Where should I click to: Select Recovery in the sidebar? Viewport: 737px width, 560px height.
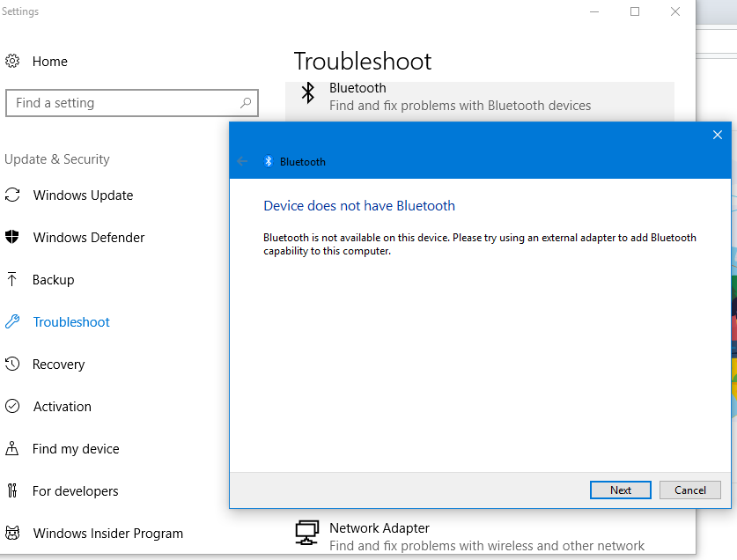click(x=59, y=365)
